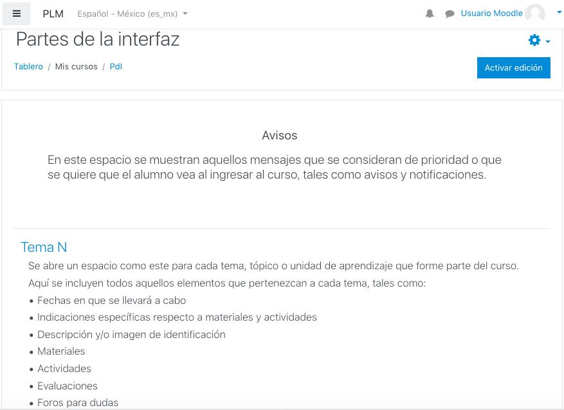564x410 pixels.
Task: Open the Tema N section link
Action: [44, 247]
